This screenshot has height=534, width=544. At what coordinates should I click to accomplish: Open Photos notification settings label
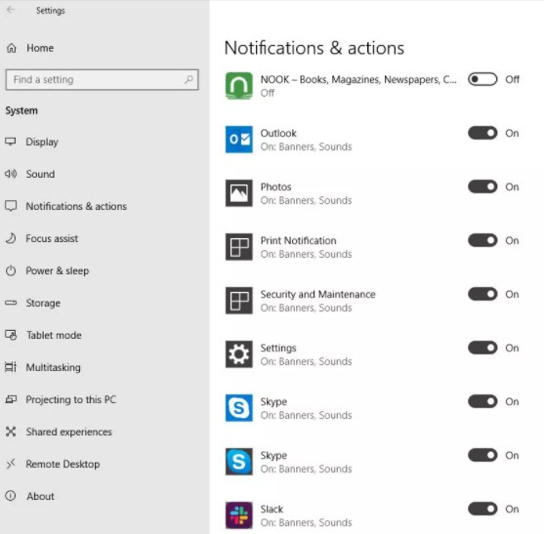pos(306,193)
